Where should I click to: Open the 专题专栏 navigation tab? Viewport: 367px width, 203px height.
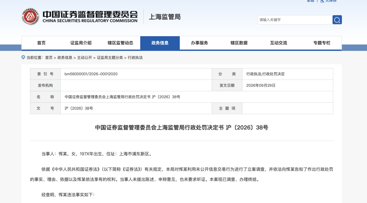(322, 43)
